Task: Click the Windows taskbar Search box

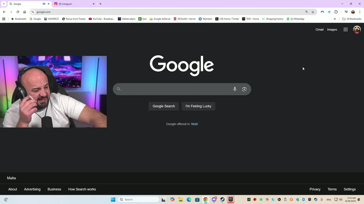Action: 138,199
